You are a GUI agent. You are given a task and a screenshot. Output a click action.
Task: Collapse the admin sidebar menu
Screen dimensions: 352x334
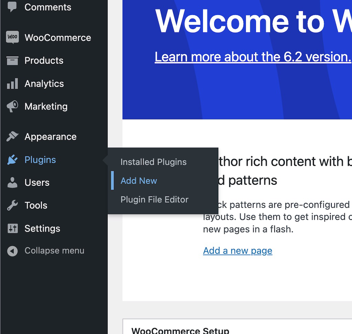54,251
